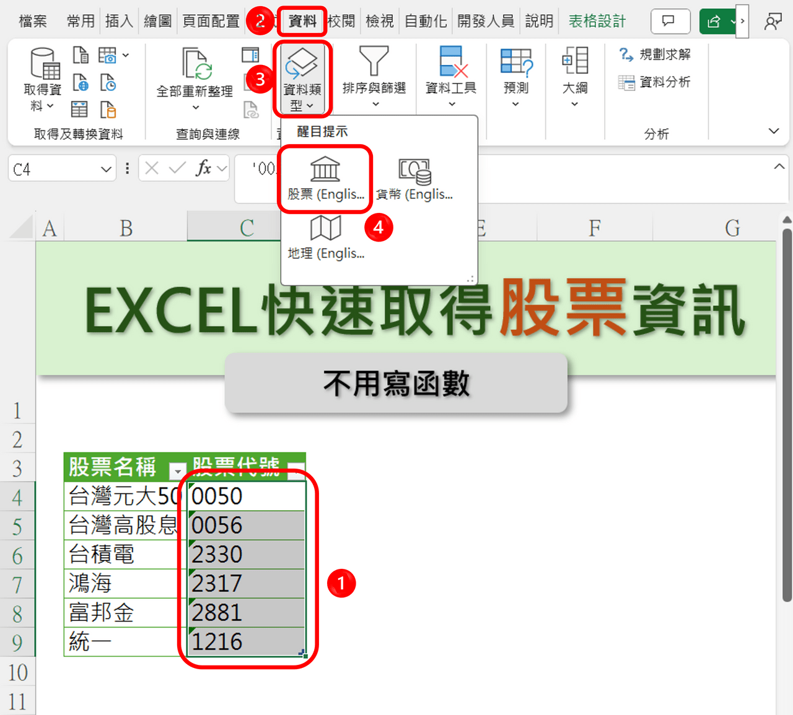
Task: Open the Queries & Connections pane icon
Action: (250, 55)
